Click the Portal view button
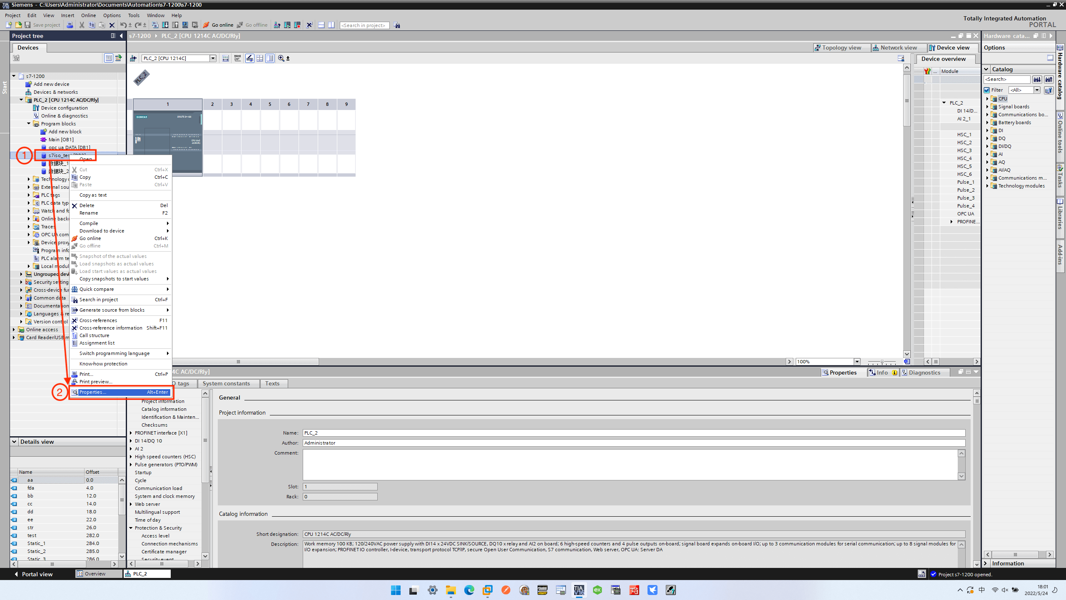The image size is (1066, 600). (37, 574)
